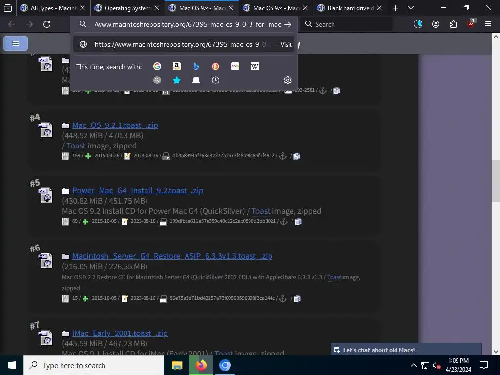This screenshot has width=500, height=375.
Task: Open uBlock Origin extension icon
Action: [x=471, y=23]
